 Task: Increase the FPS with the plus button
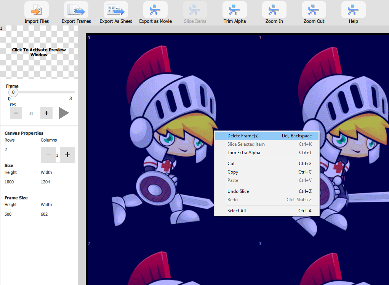tap(46, 113)
